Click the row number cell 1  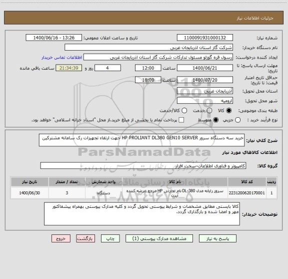(271, 193)
